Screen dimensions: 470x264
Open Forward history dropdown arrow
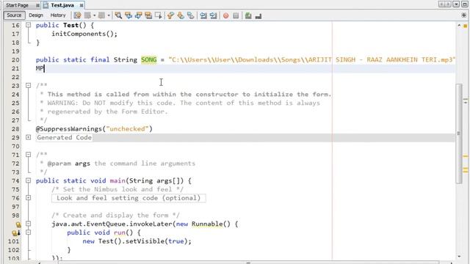coord(109,15)
